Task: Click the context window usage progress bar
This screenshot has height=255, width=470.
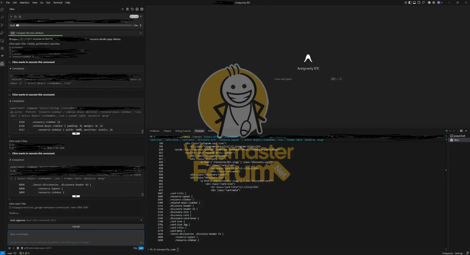Action: [x=74, y=25]
